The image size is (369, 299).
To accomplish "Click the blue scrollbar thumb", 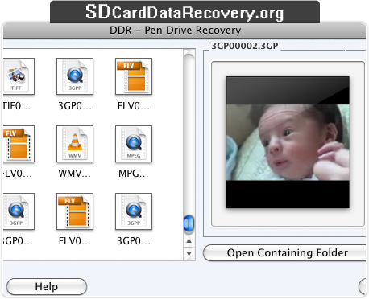I will click(x=189, y=223).
